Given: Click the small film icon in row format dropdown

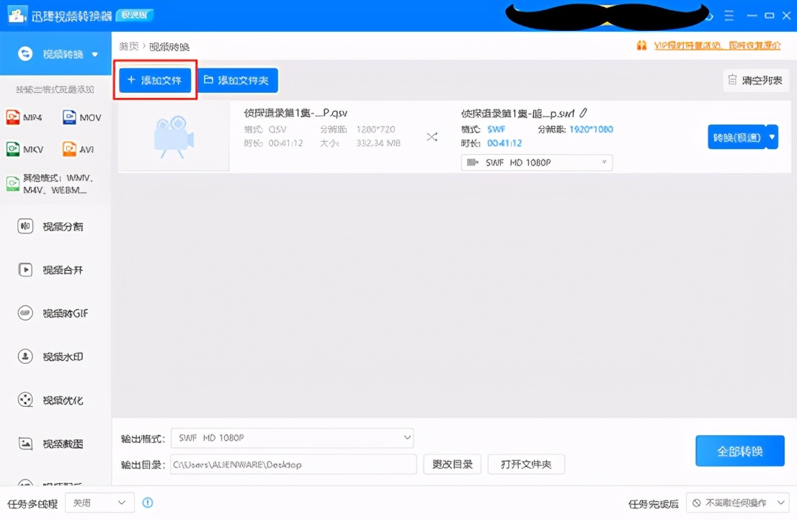Looking at the screenshot, I should (x=473, y=163).
